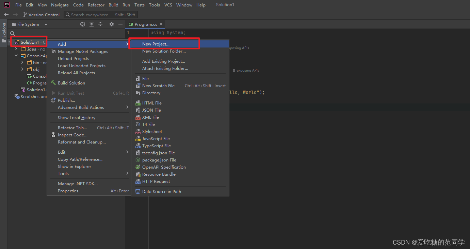This screenshot has height=249, width=470.
Task: Close the Program.cs tab
Action: (x=161, y=24)
